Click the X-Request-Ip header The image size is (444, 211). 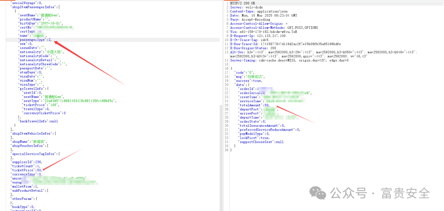point(258,36)
